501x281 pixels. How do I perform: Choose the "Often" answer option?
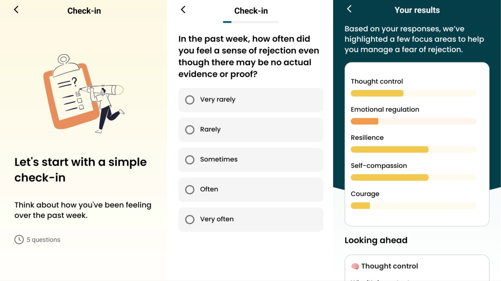[250, 189]
